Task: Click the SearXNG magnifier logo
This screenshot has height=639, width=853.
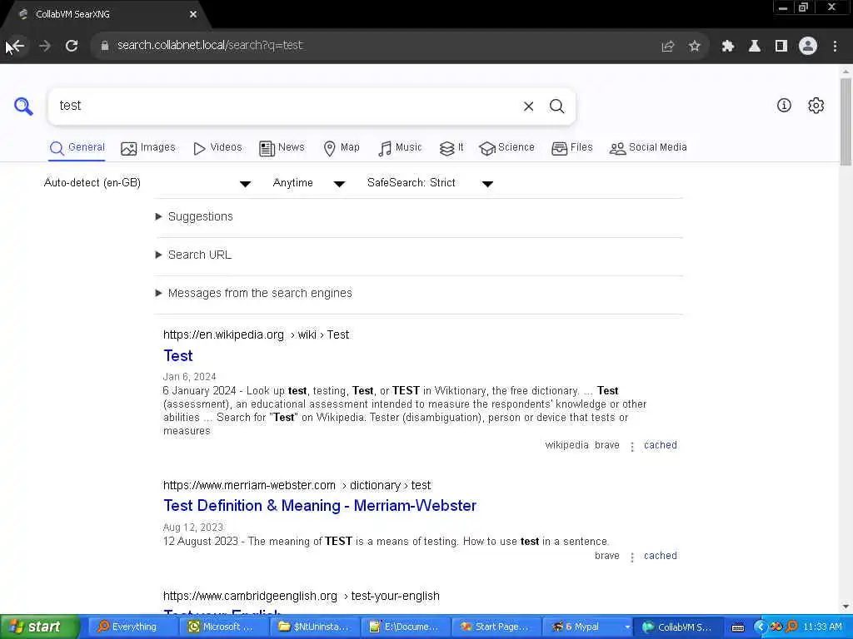Action: [x=23, y=106]
